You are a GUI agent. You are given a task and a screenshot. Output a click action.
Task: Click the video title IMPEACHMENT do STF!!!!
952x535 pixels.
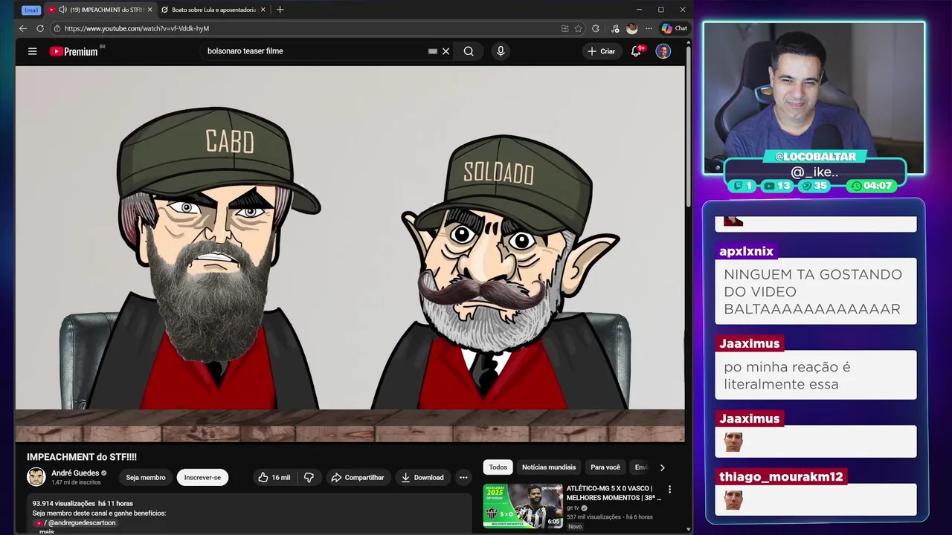[82, 457]
